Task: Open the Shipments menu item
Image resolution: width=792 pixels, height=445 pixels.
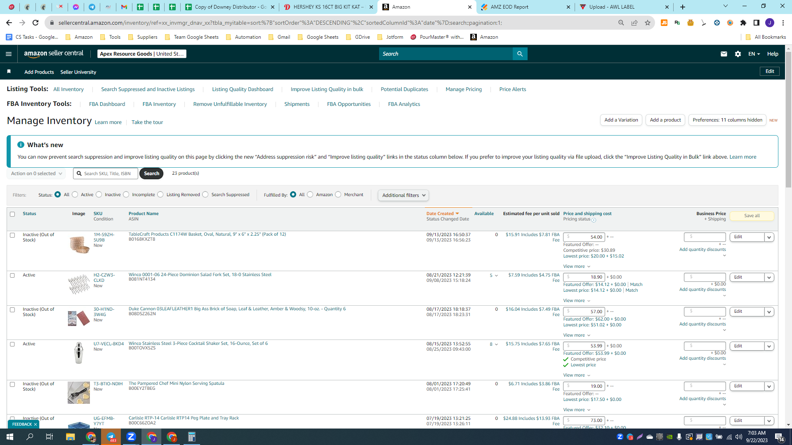Action: click(x=297, y=104)
